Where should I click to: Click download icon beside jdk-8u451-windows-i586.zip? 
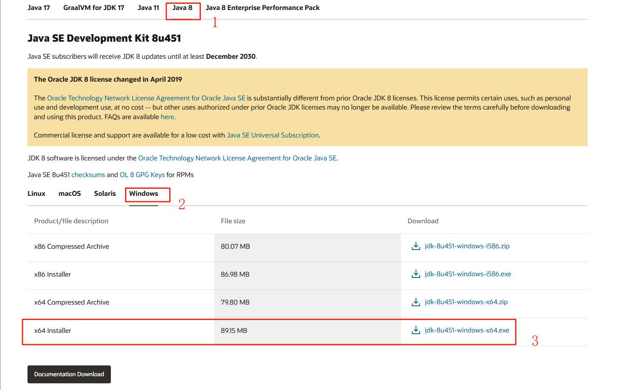click(416, 246)
